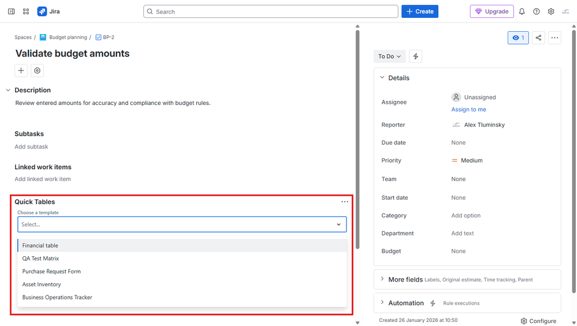This screenshot has height=326, width=577.
Task: Click the Validate budget amounts title
Action: (x=73, y=53)
